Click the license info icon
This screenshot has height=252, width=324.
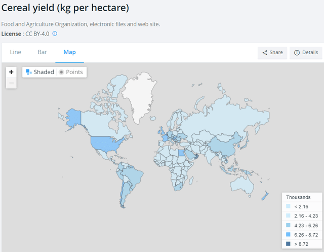click(x=55, y=34)
